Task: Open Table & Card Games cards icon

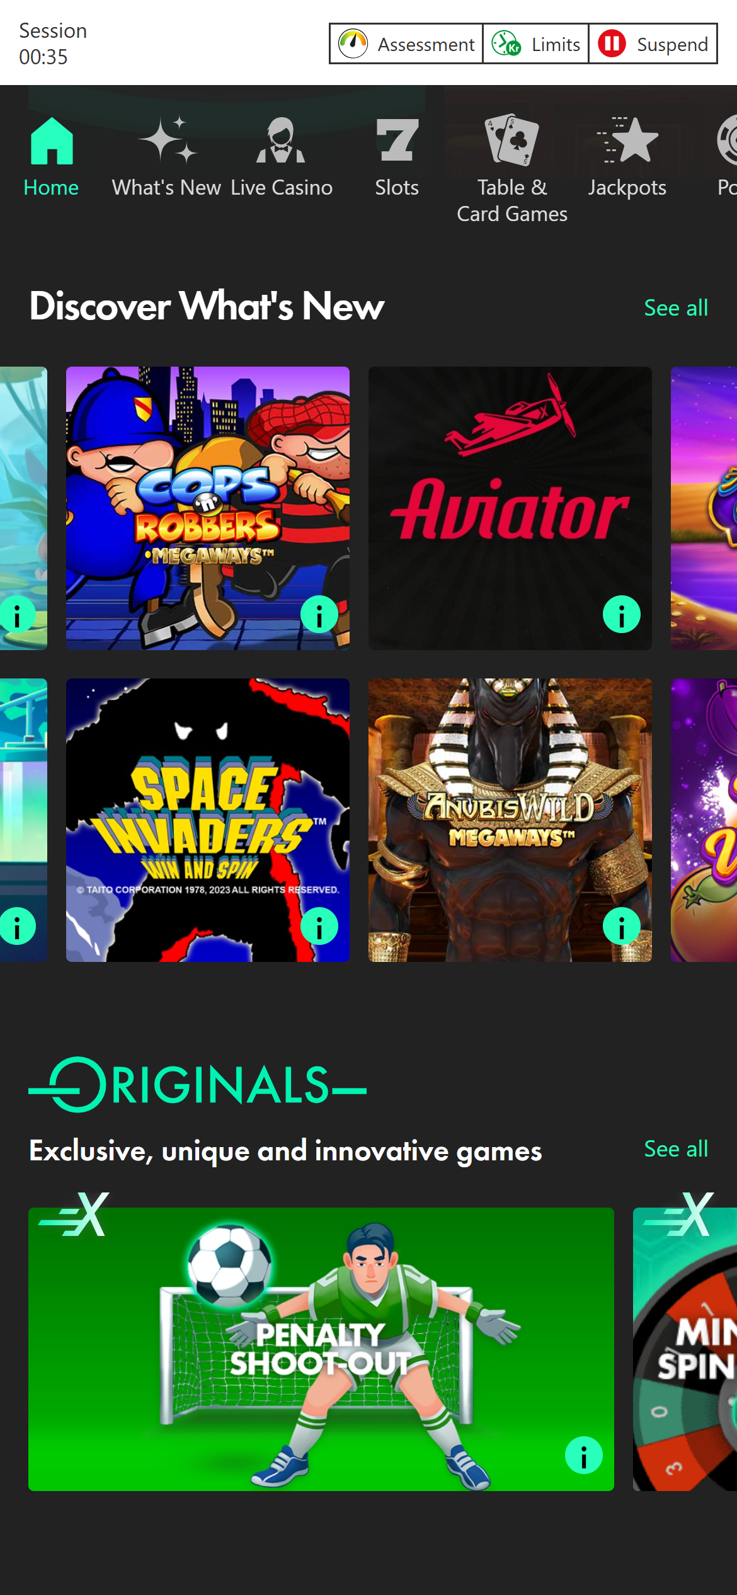Action: click(511, 140)
